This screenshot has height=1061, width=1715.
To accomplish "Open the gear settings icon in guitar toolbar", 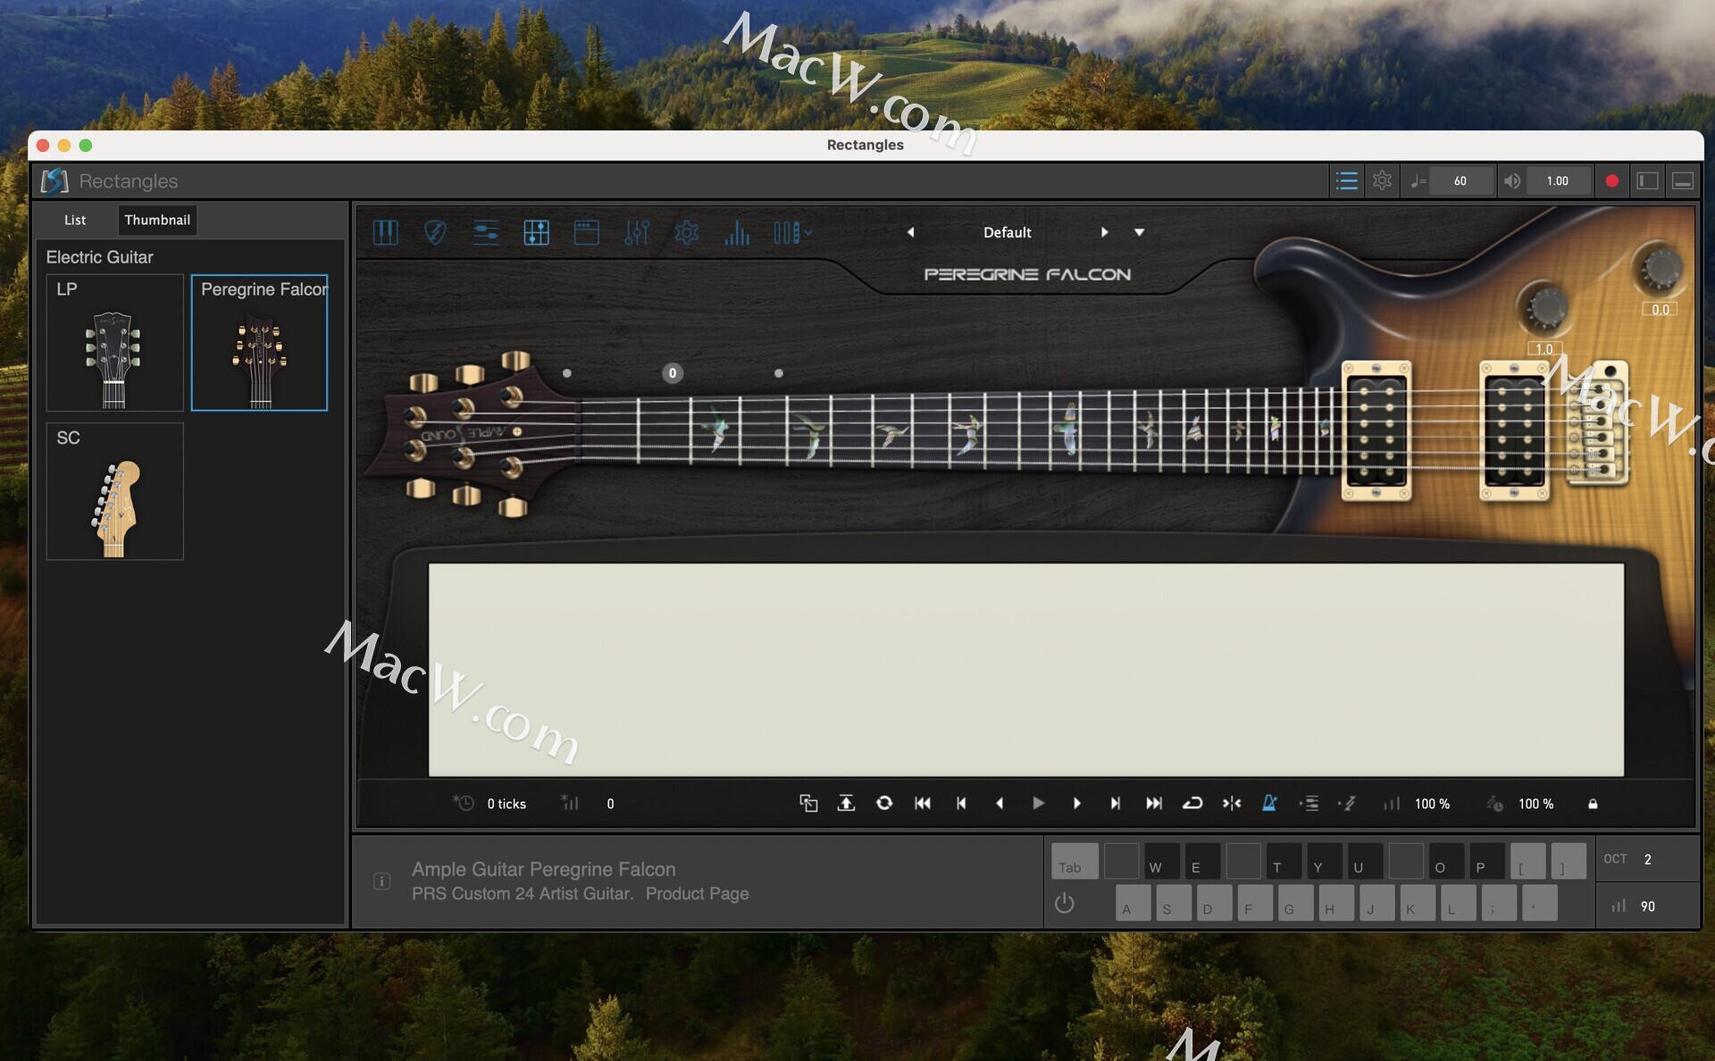I will (x=686, y=233).
